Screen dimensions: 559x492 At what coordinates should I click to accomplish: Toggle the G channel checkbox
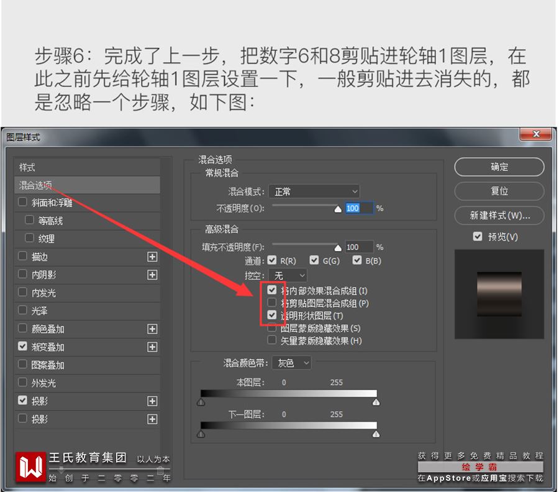point(314,260)
